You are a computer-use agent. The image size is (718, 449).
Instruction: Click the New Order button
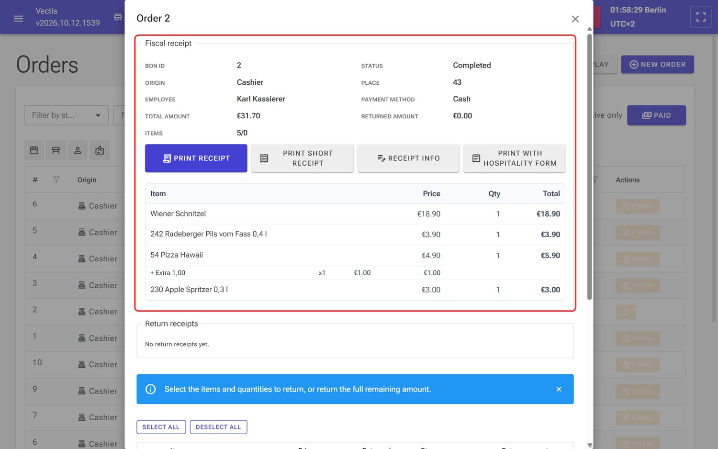coord(657,65)
